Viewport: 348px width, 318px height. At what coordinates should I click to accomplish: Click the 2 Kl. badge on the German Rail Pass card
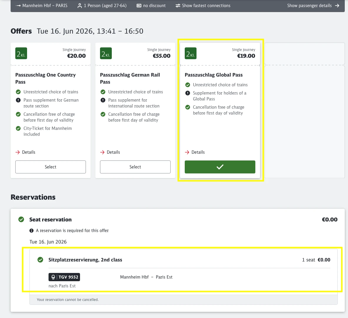(106, 53)
